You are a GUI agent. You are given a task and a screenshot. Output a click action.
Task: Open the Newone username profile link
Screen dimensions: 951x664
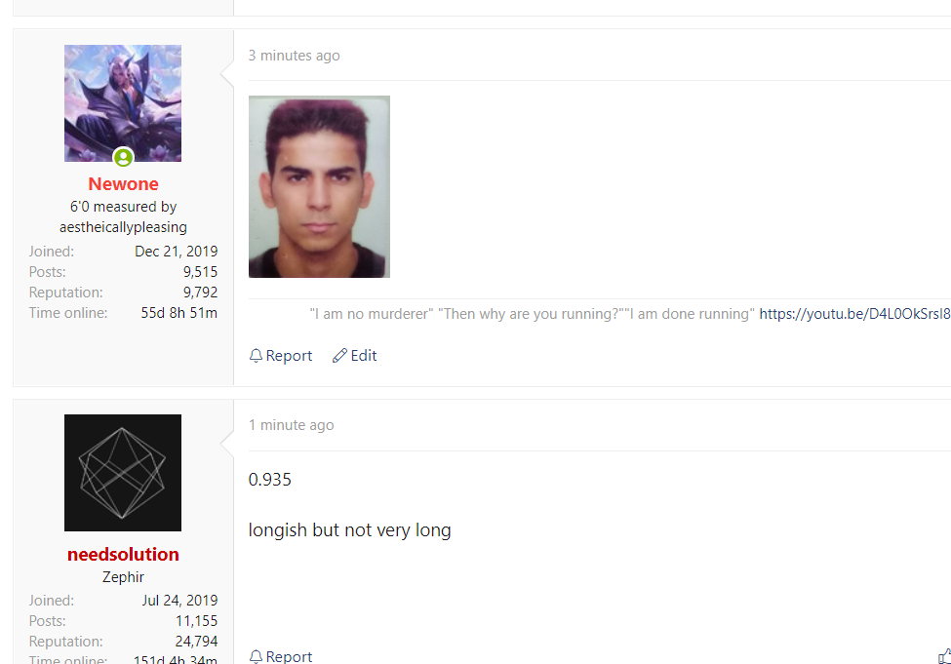tap(123, 183)
